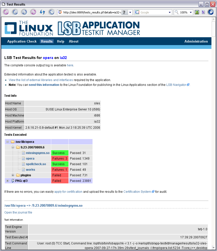Open the search engine dropdown arrow
The height and width of the screenshot is (251, 217).
pyautogui.click(x=170, y=12)
